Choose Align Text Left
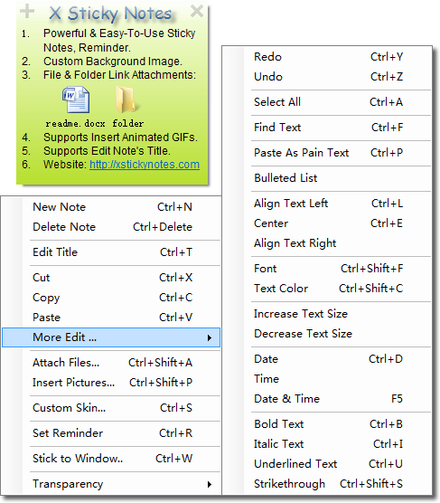The width and height of the screenshot is (440, 503). pos(328,204)
